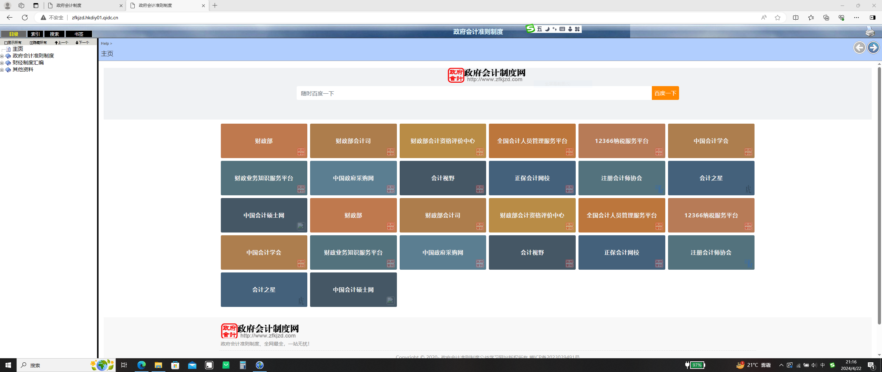Screen dimensions: 882x372
Task: Click the browser back button
Action: [10, 17]
